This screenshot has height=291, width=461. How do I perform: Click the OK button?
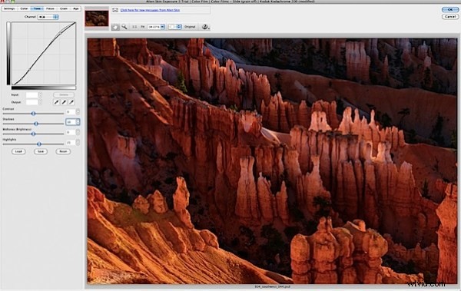[x=450, y=10]
